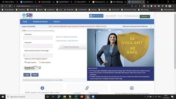Open Chrome three-dot menu
This screenshot has height=99, width=176.
[x=174, y=6]
